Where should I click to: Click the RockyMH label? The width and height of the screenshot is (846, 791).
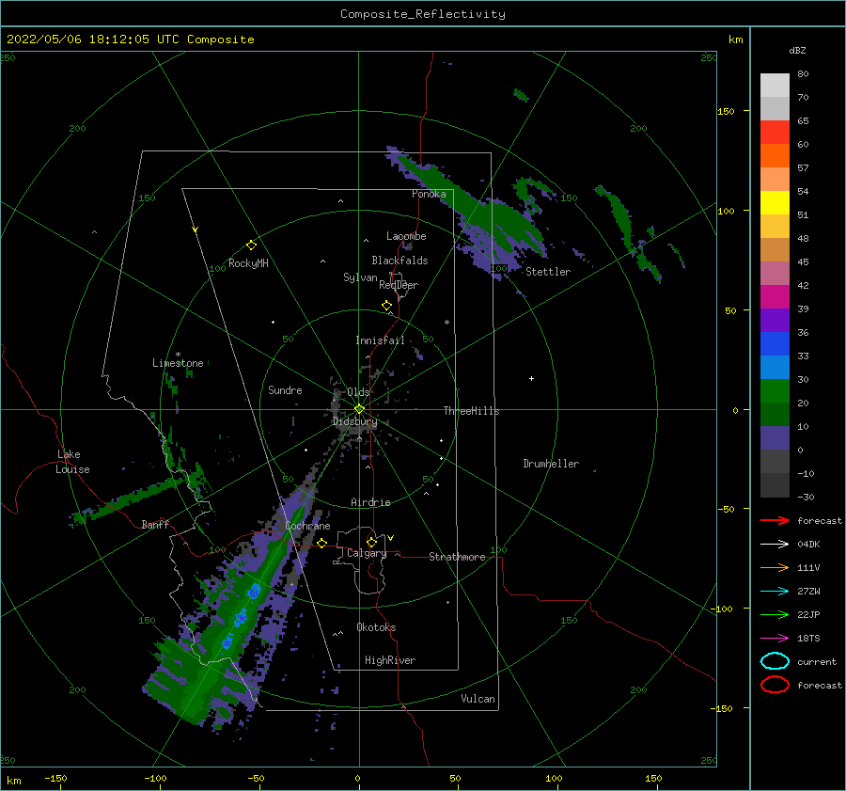pos(248,263)
